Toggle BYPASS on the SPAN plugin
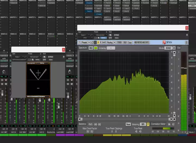 [117, 35]
